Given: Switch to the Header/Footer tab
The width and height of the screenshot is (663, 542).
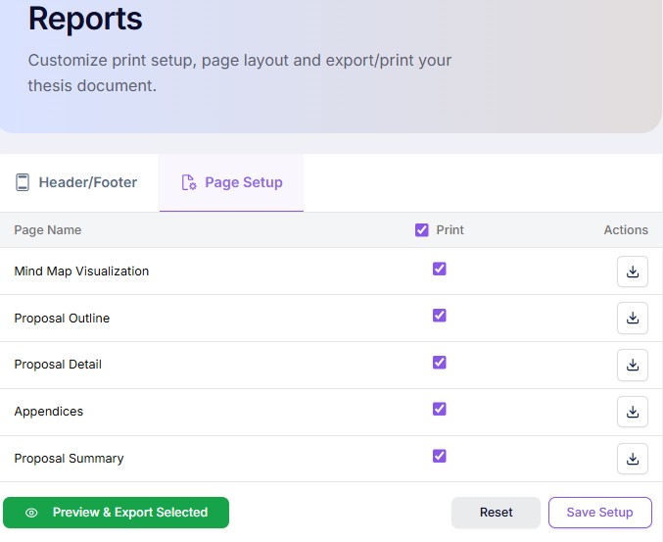Looking at the screenshot, I should [x=78, y=182].
